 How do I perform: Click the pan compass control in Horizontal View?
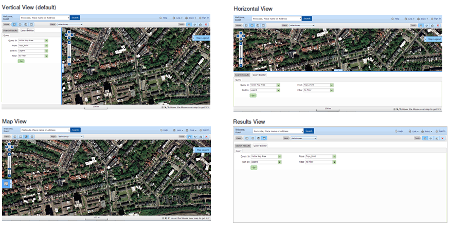240,35
